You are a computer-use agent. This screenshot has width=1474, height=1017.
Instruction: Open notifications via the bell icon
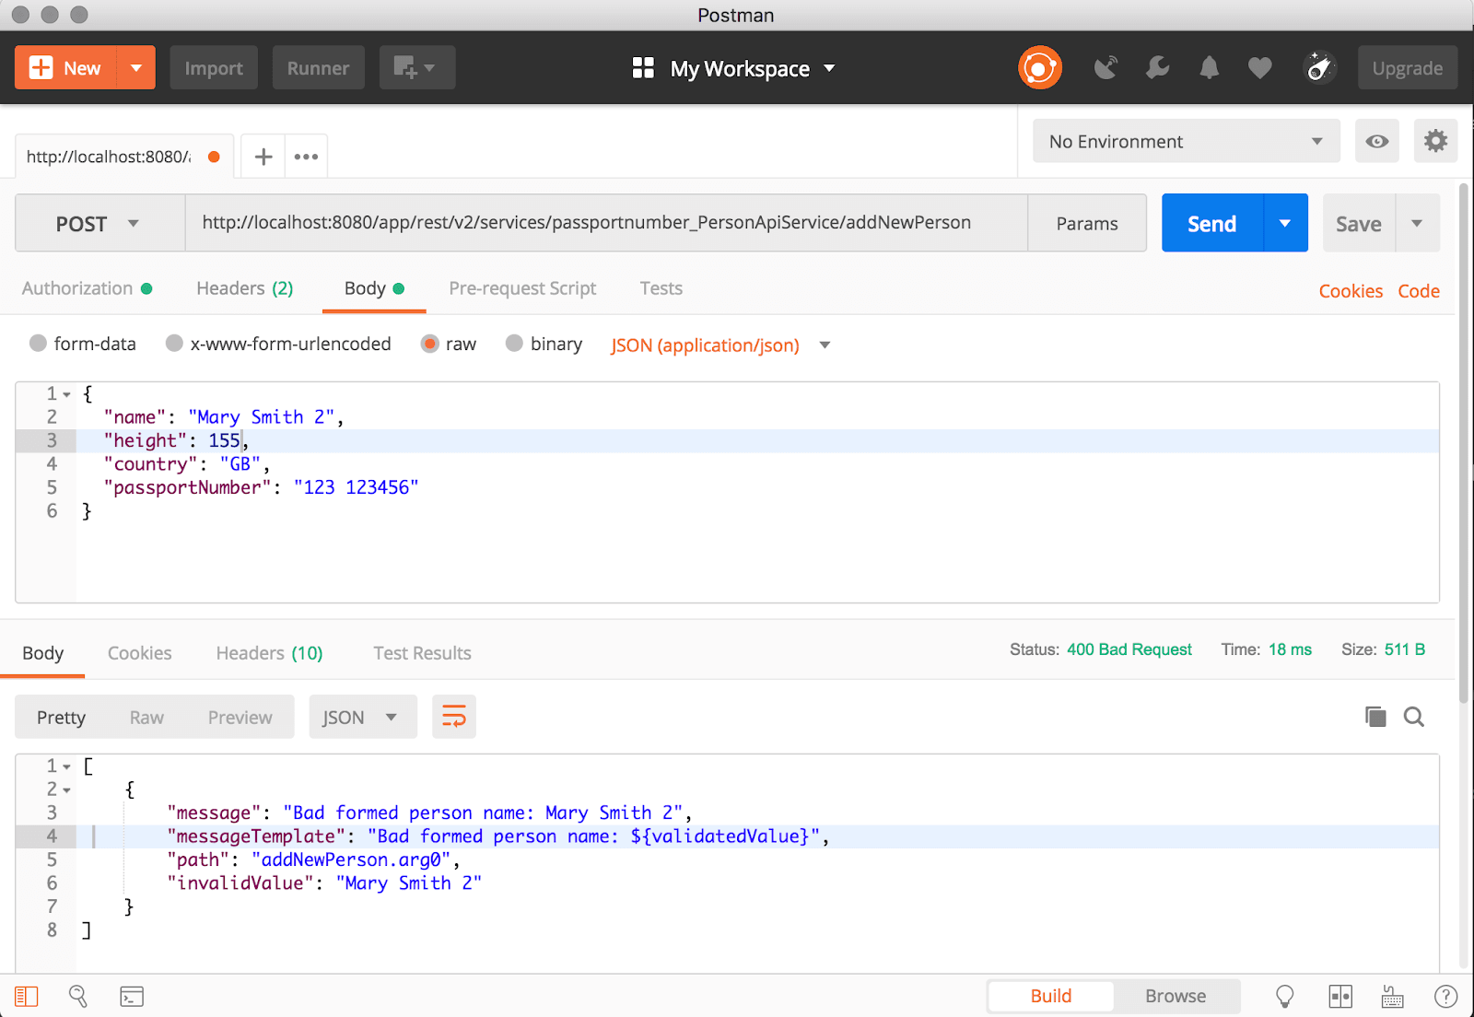point(1209,67)
